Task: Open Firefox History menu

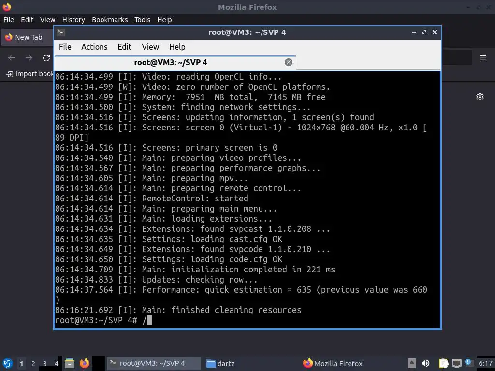Action: 73,20
